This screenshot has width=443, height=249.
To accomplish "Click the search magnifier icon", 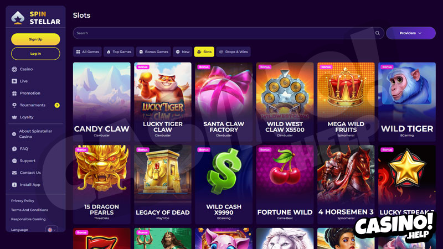I will pos(377,33).
